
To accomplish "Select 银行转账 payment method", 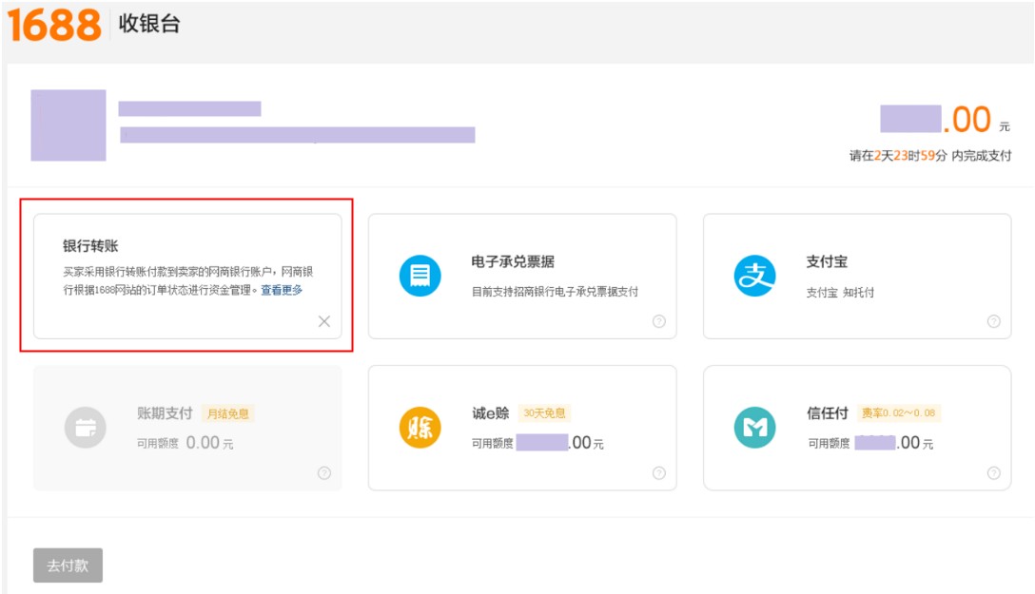I will 187,277.
